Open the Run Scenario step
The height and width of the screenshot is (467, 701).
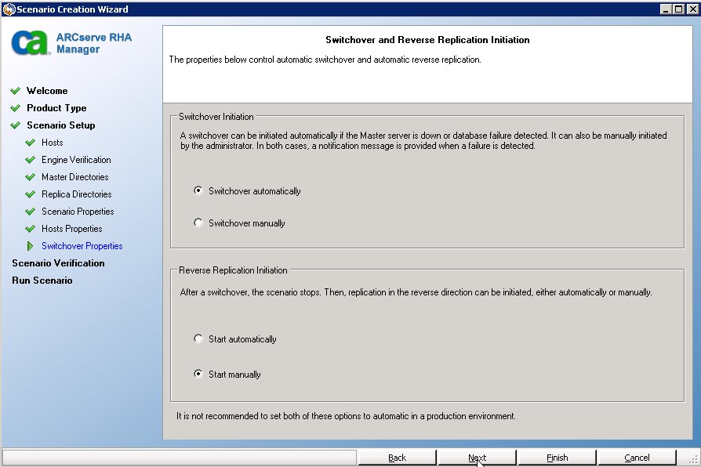(42, 281)
